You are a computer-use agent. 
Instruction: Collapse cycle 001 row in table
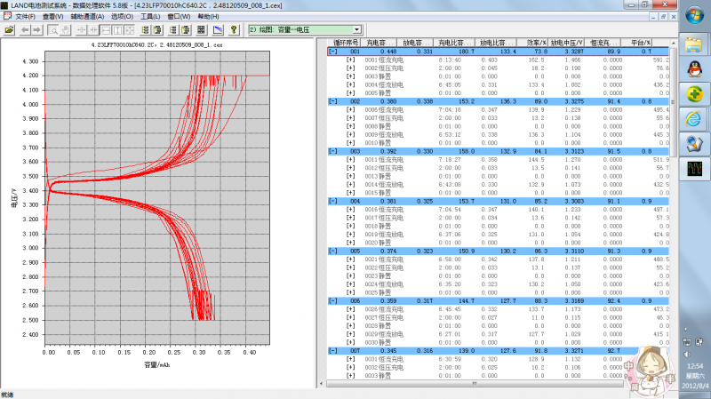coord(333,52)
